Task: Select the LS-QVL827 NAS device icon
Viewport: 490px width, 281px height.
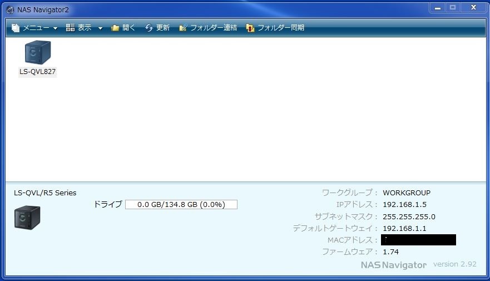Action: pos(37,52)
